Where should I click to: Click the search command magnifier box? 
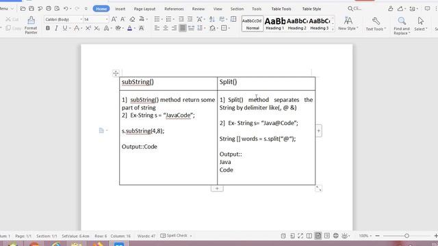pyautogui.click(x=355, y=9)
